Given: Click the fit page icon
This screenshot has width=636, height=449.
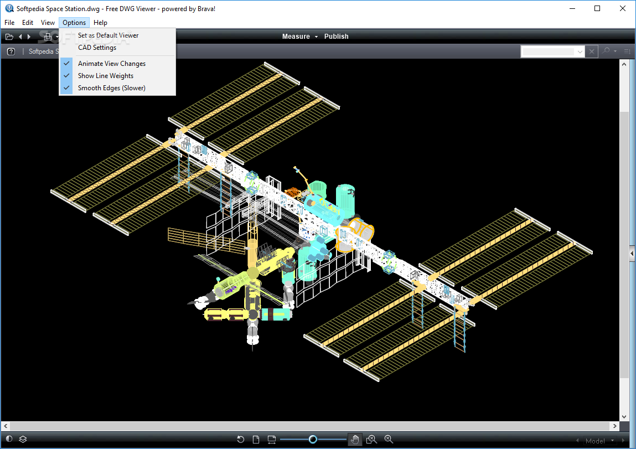Looking at the screenshot, I should (256, 439).
